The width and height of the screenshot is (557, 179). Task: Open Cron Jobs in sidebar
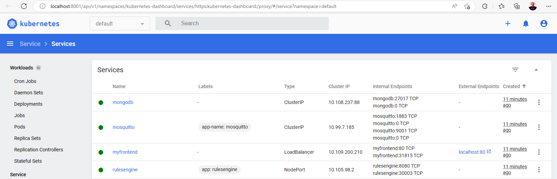[x=25, y=81]
